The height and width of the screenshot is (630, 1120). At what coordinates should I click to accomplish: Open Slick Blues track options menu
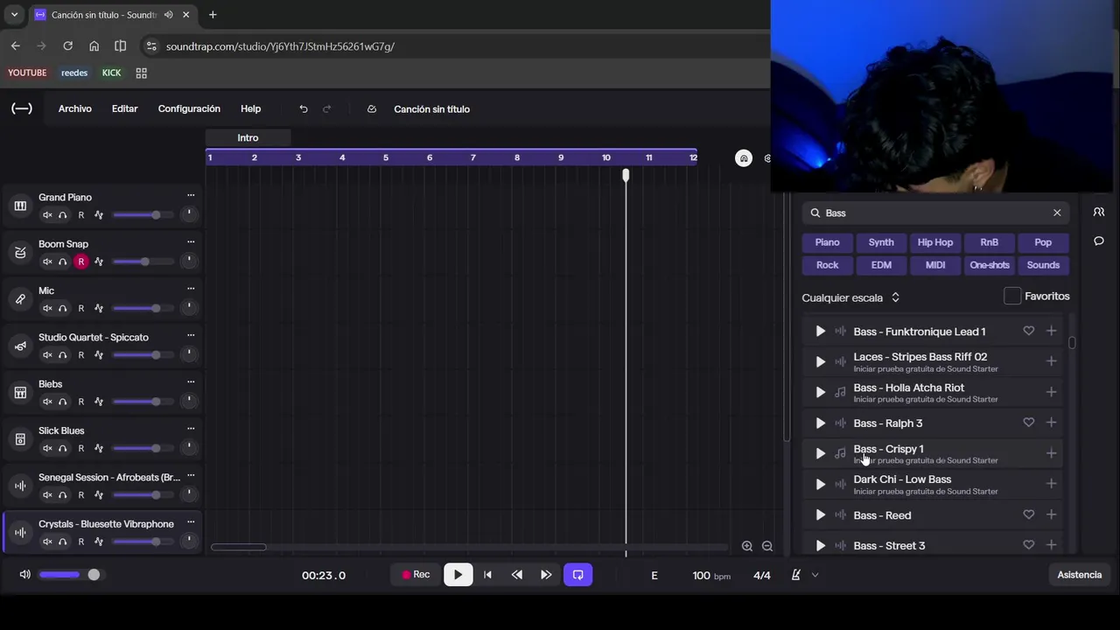tap(191, 428)
